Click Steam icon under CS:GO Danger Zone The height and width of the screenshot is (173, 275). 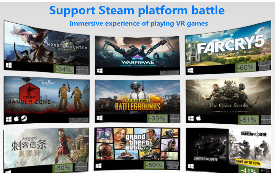(x=24, y=119)
